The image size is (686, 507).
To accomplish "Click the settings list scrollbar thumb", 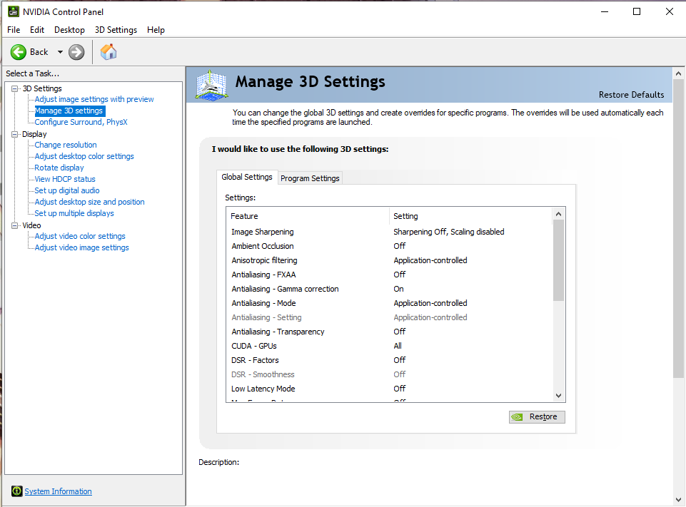I will click(x=559, y=260).
